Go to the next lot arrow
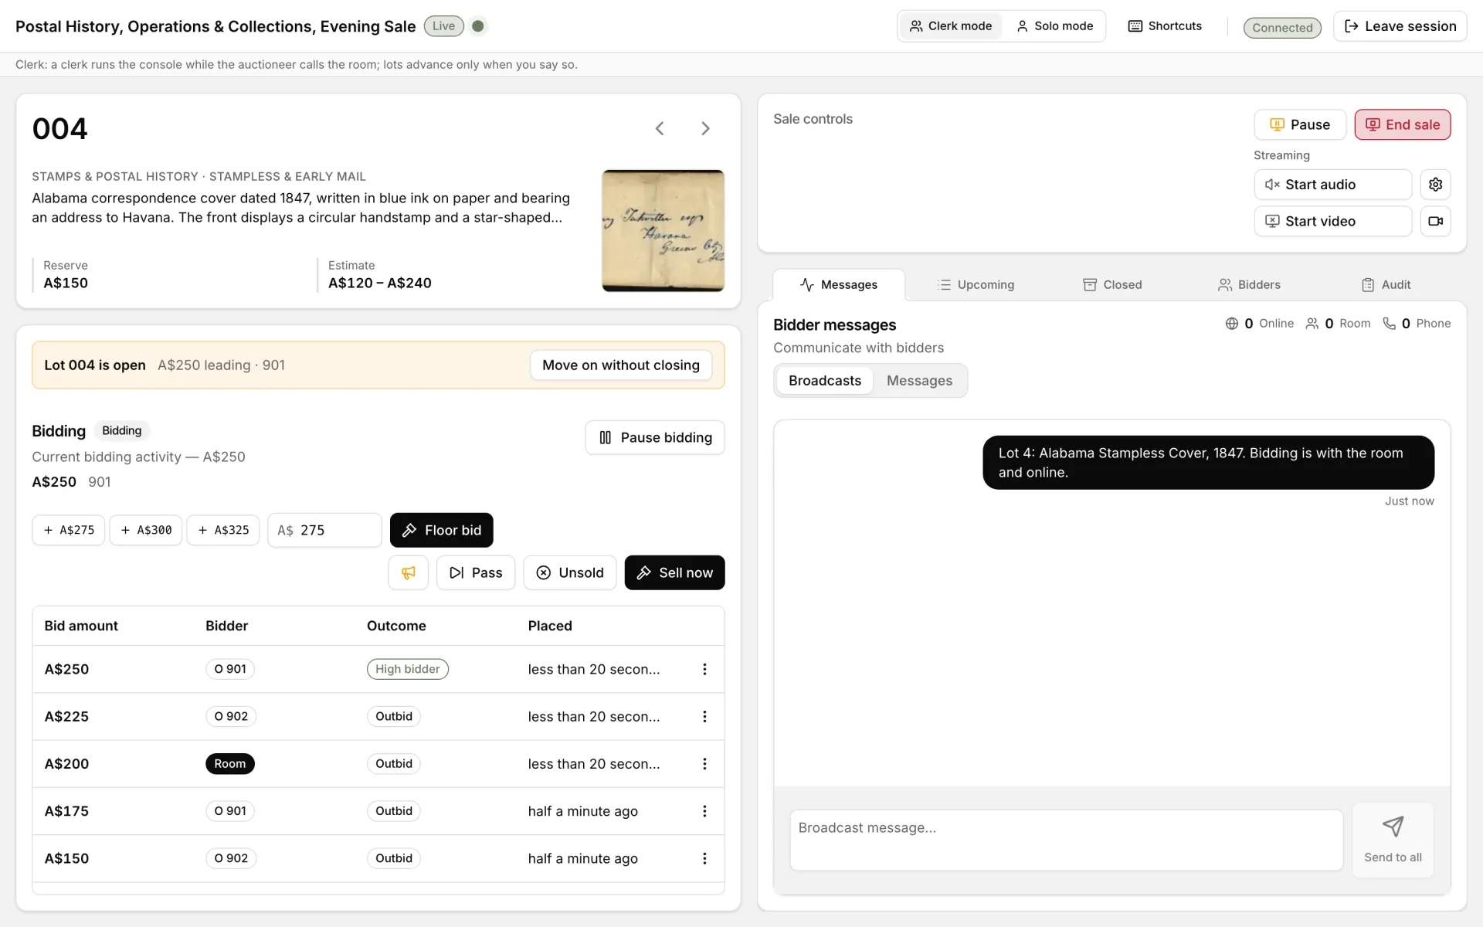The width and height of the screenshot is (1483, 927). [705, 128]
